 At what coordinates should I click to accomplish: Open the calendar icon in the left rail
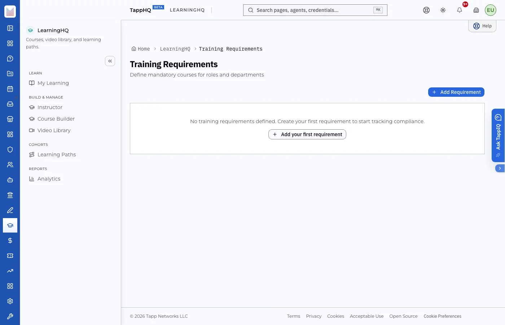(x=10, y=89)
